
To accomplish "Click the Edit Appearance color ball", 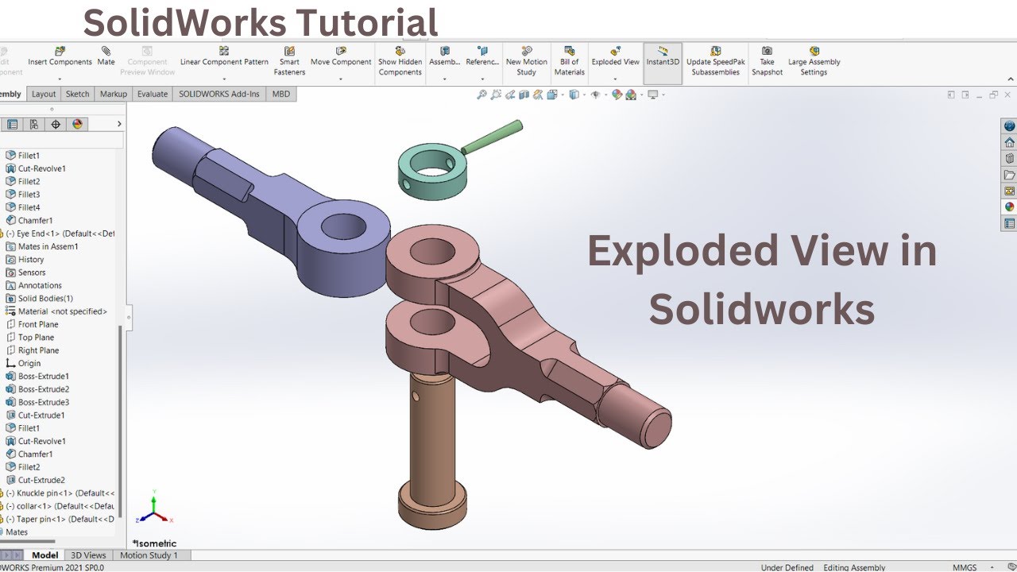I will tap(616, 95).
